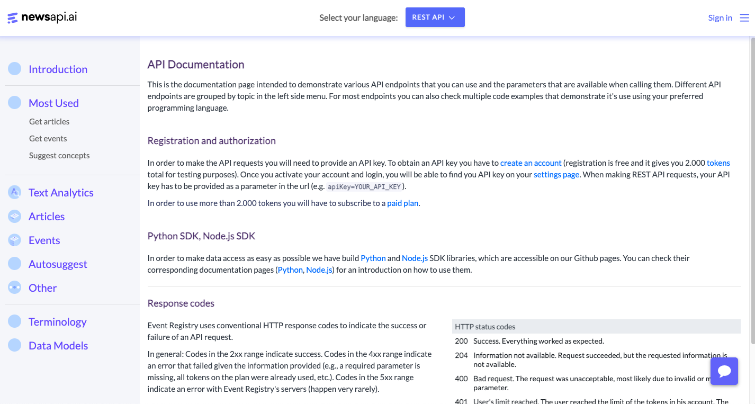Click the Other section icon
The height and width of the screenshot is (404, 755).
pyautogui.click(x=15, y=288)
